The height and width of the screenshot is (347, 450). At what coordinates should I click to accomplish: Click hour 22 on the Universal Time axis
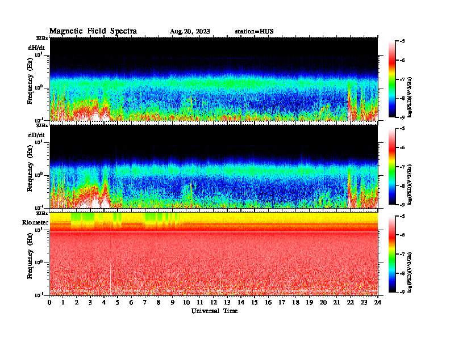coord(350,303)
